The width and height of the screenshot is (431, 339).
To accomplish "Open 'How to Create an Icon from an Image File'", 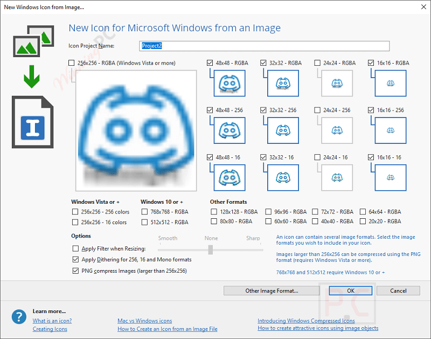I will point(168,329).
